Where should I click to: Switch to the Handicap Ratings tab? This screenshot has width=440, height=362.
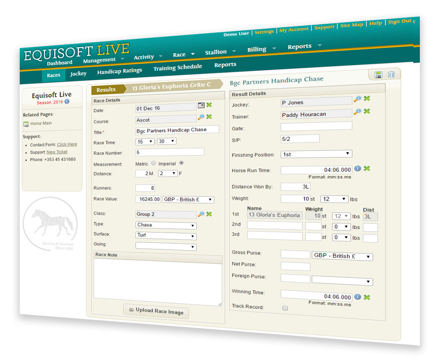pyautogui.click(x=120, y=71)
